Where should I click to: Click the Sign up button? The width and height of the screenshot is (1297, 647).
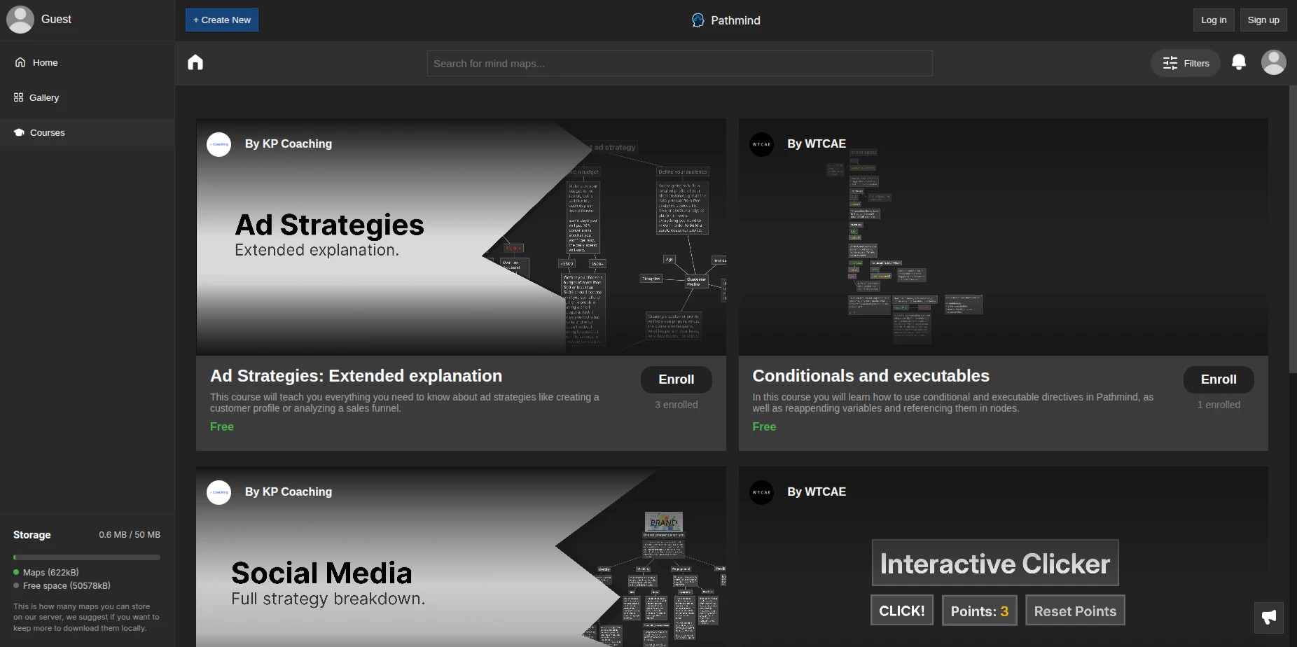[1263, 20]
